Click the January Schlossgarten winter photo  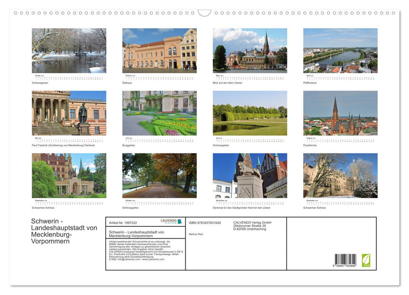click(x=69, y=50)
